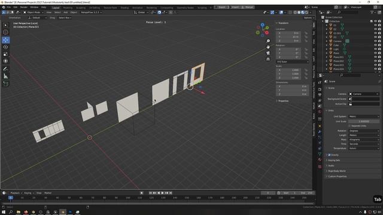The width and height of the screenshot is (383, 215).
Task: Switch perspective/orthographic grid icon
Action: (268, 59)
